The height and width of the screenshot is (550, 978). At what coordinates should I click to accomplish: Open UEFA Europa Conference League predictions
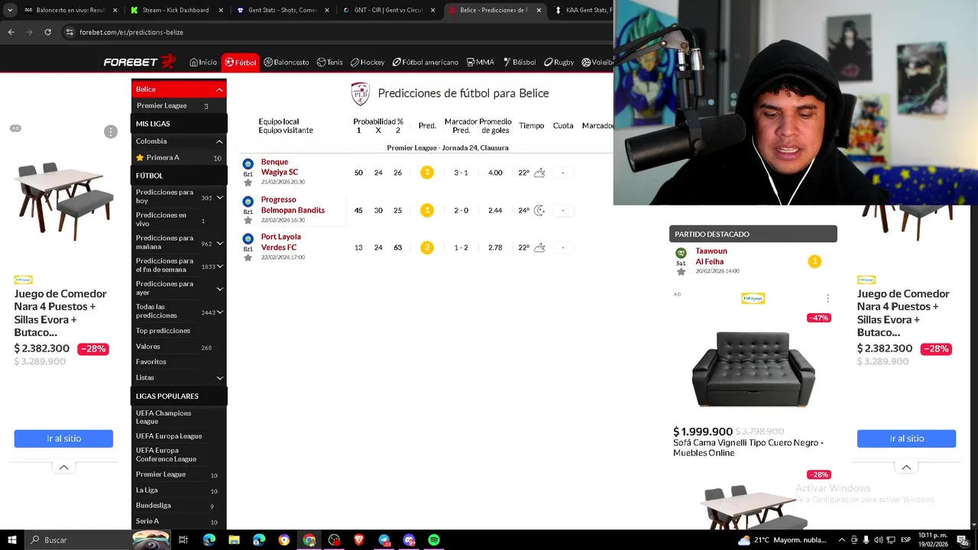pyautogui.click(x=166, y=455)
